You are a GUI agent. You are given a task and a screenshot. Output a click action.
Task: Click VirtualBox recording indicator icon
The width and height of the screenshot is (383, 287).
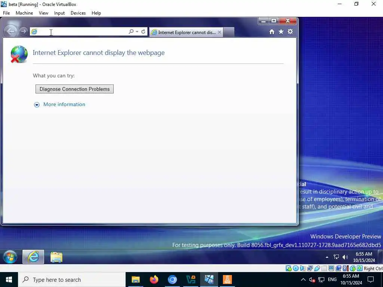338,268
